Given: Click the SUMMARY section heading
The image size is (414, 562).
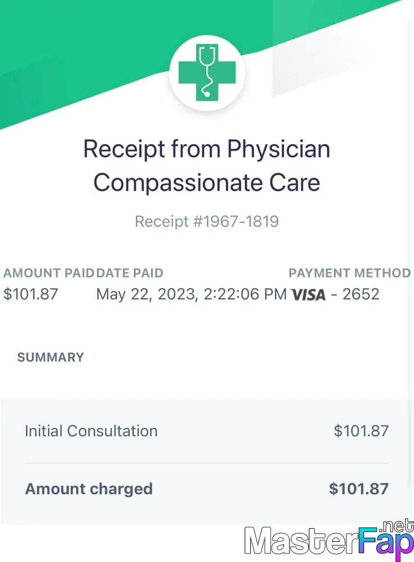Looking at the screenshot, I should 51,357.
